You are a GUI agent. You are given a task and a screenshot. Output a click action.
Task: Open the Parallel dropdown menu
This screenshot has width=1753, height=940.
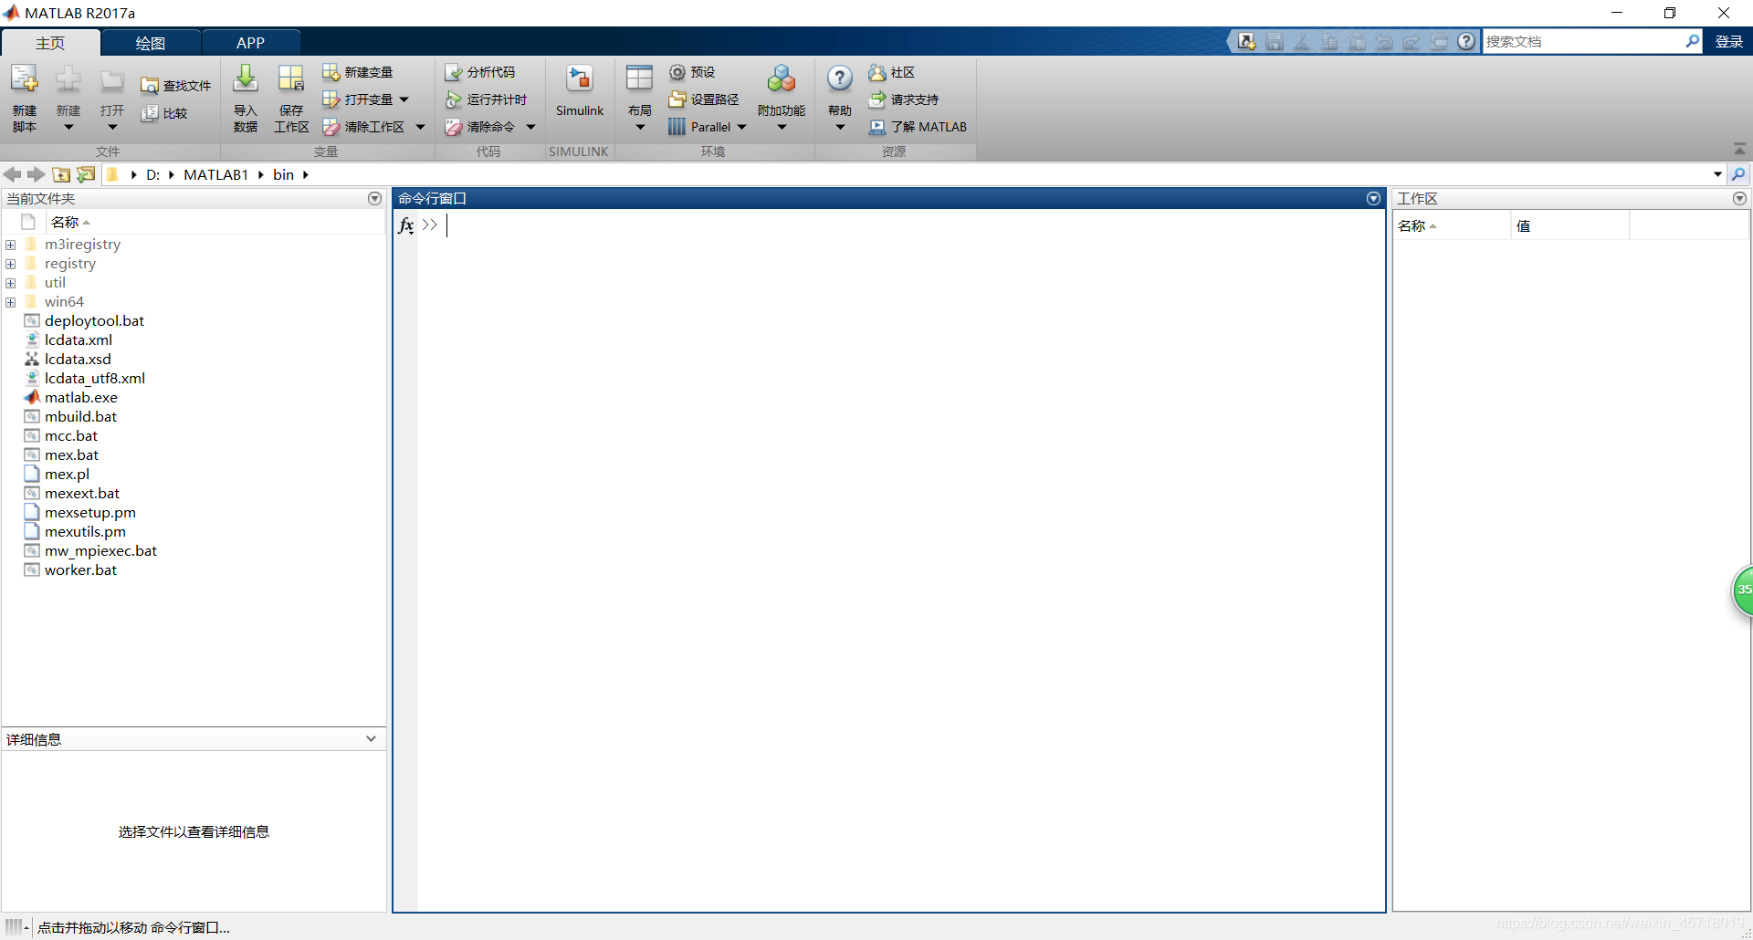pyautogui.click(x=741, y=127)
